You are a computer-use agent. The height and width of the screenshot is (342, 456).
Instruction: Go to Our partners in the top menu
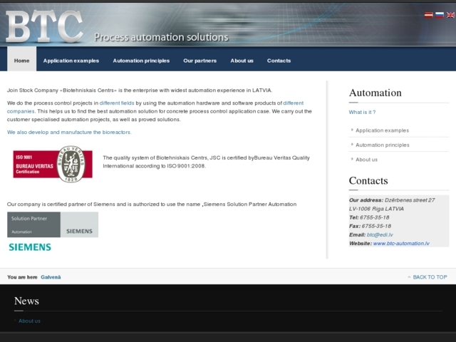tap(199, 61)
